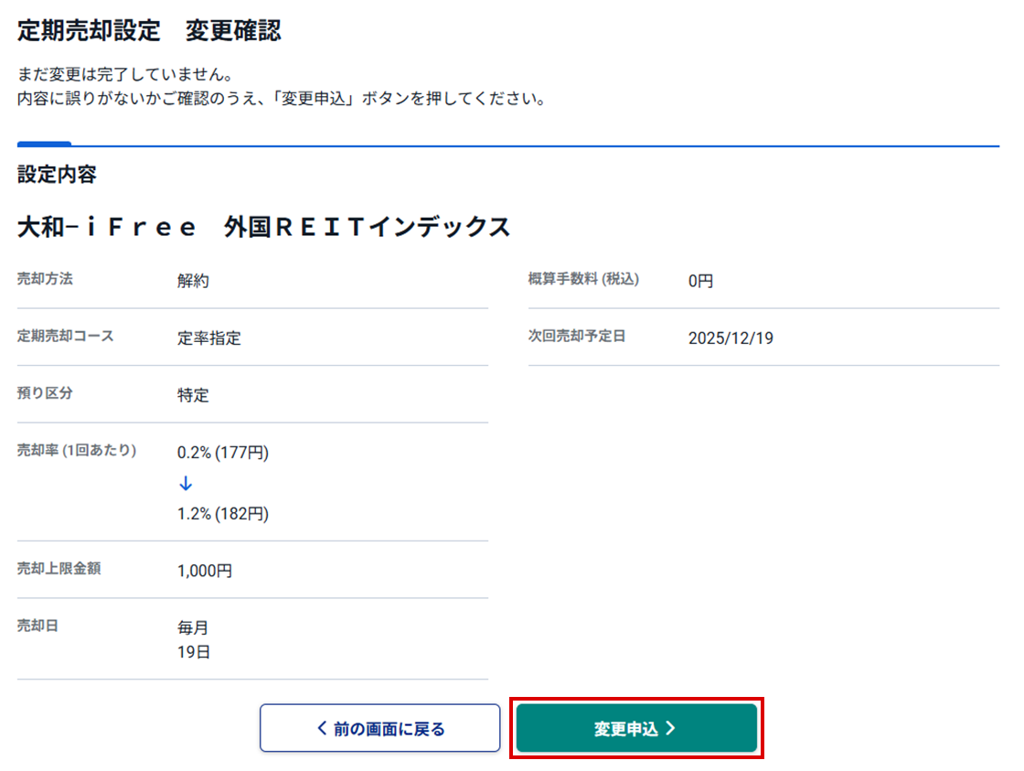Click the 売却日 value 19日
The height and width of the screenshot is (771, 1024).
[x=193, y=652]
